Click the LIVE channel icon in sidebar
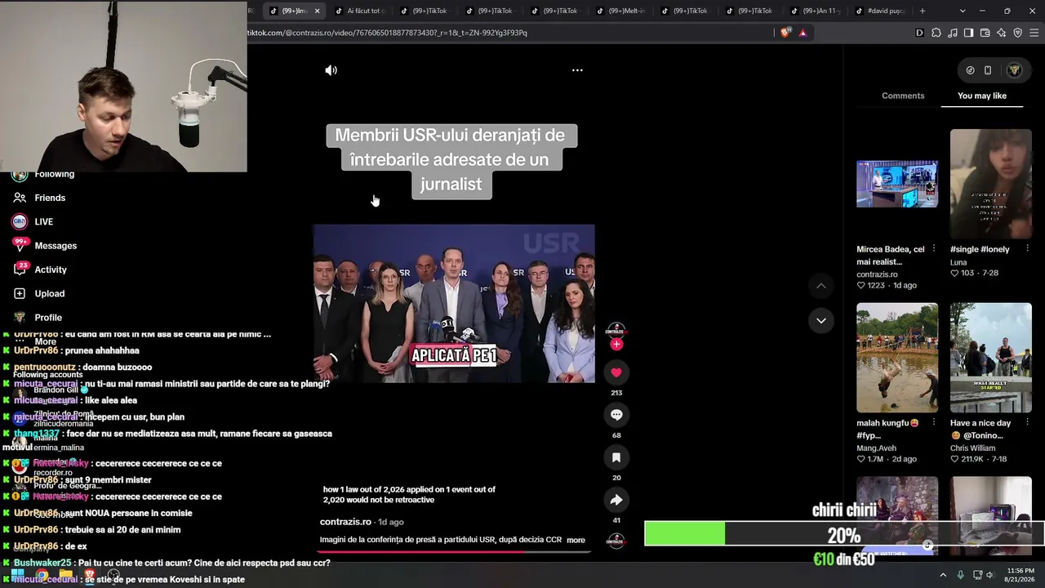Image resolution: width=1045 pixels, height=588 pixels. coord(20,221)
